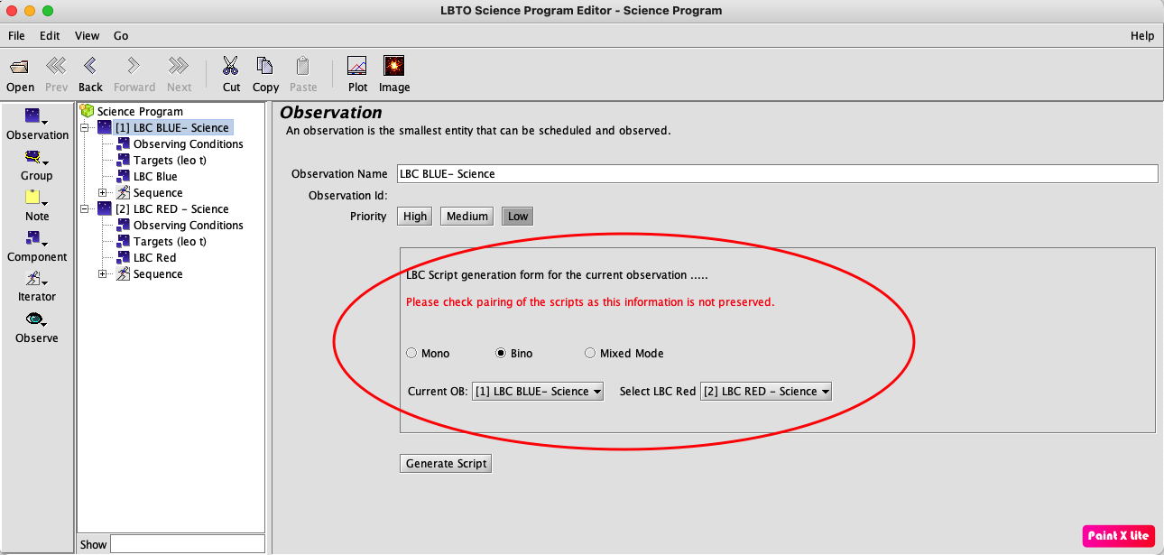
Task: Click the Copy toolbar icon
Action: point(264,66)
